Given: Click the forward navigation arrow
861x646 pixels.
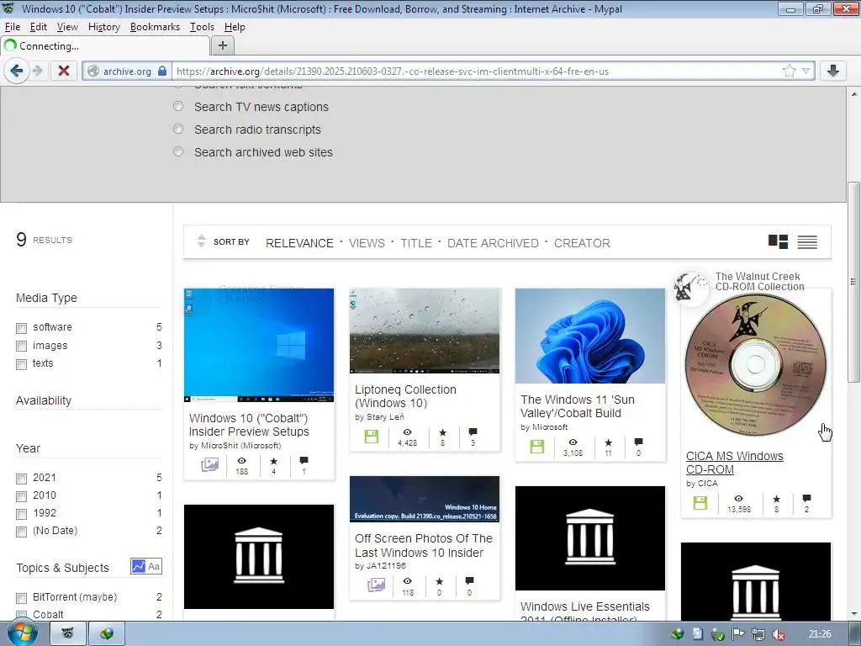Looking at the screenshot, I should (x=37, y=71).
